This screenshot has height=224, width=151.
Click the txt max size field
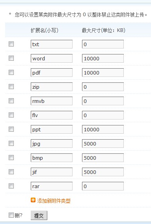103,44
